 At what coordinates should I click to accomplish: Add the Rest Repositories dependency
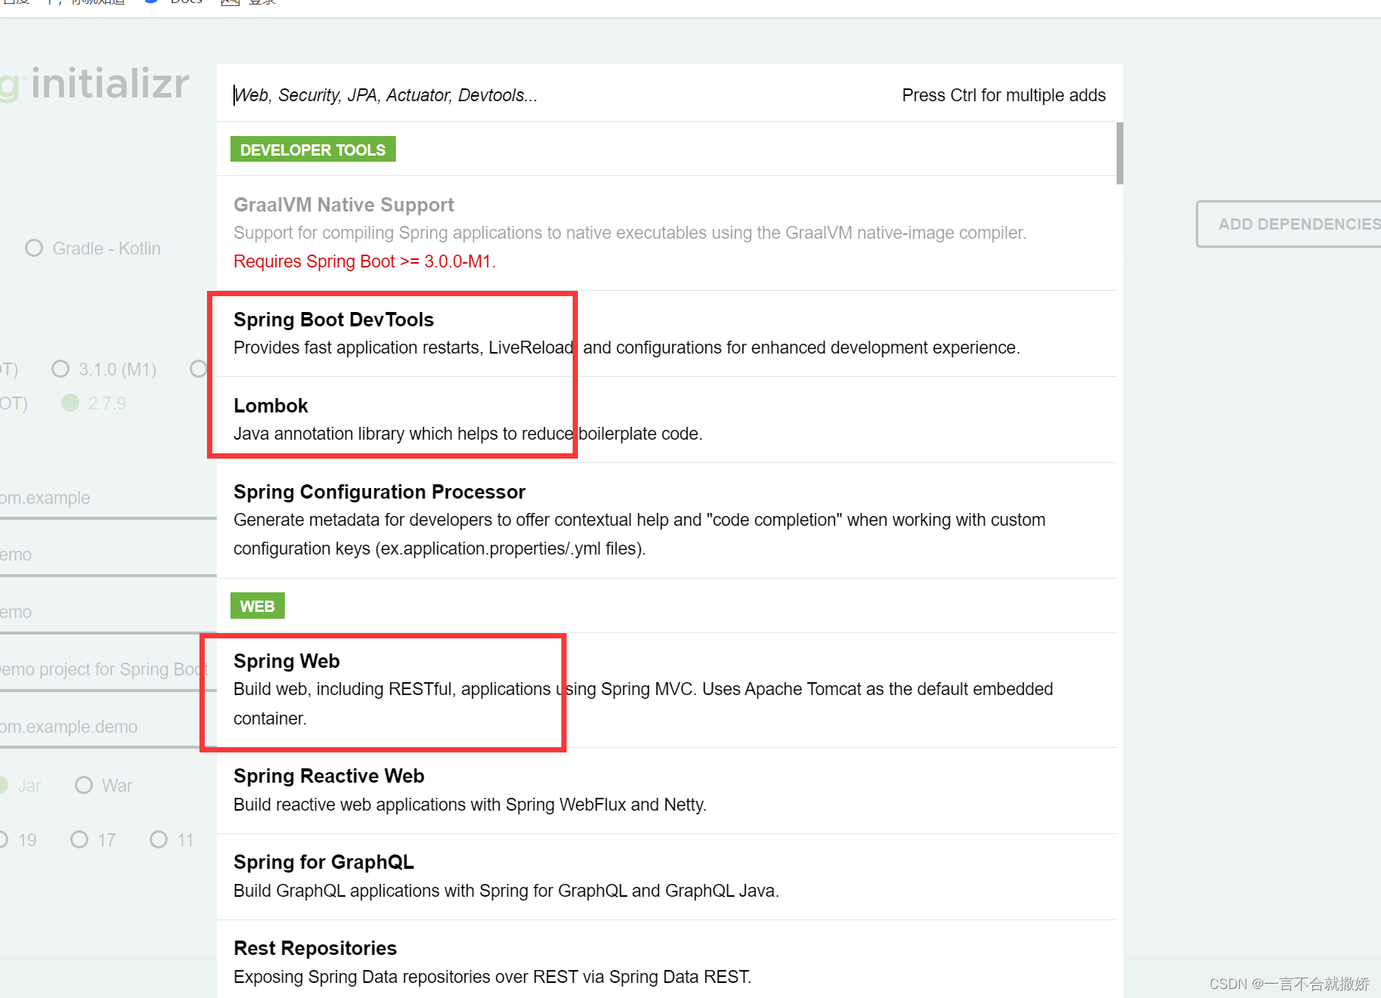(x=666, y=961)
